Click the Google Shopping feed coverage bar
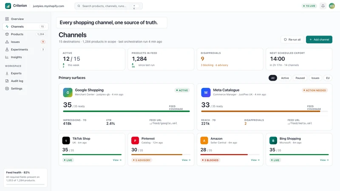Viewport: 340px width, 191px height. tap(126, 111)
